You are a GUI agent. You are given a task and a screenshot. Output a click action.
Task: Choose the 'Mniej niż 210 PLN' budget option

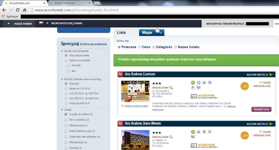66,89
